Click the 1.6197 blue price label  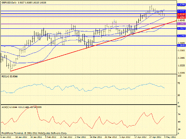pos(181,11)
